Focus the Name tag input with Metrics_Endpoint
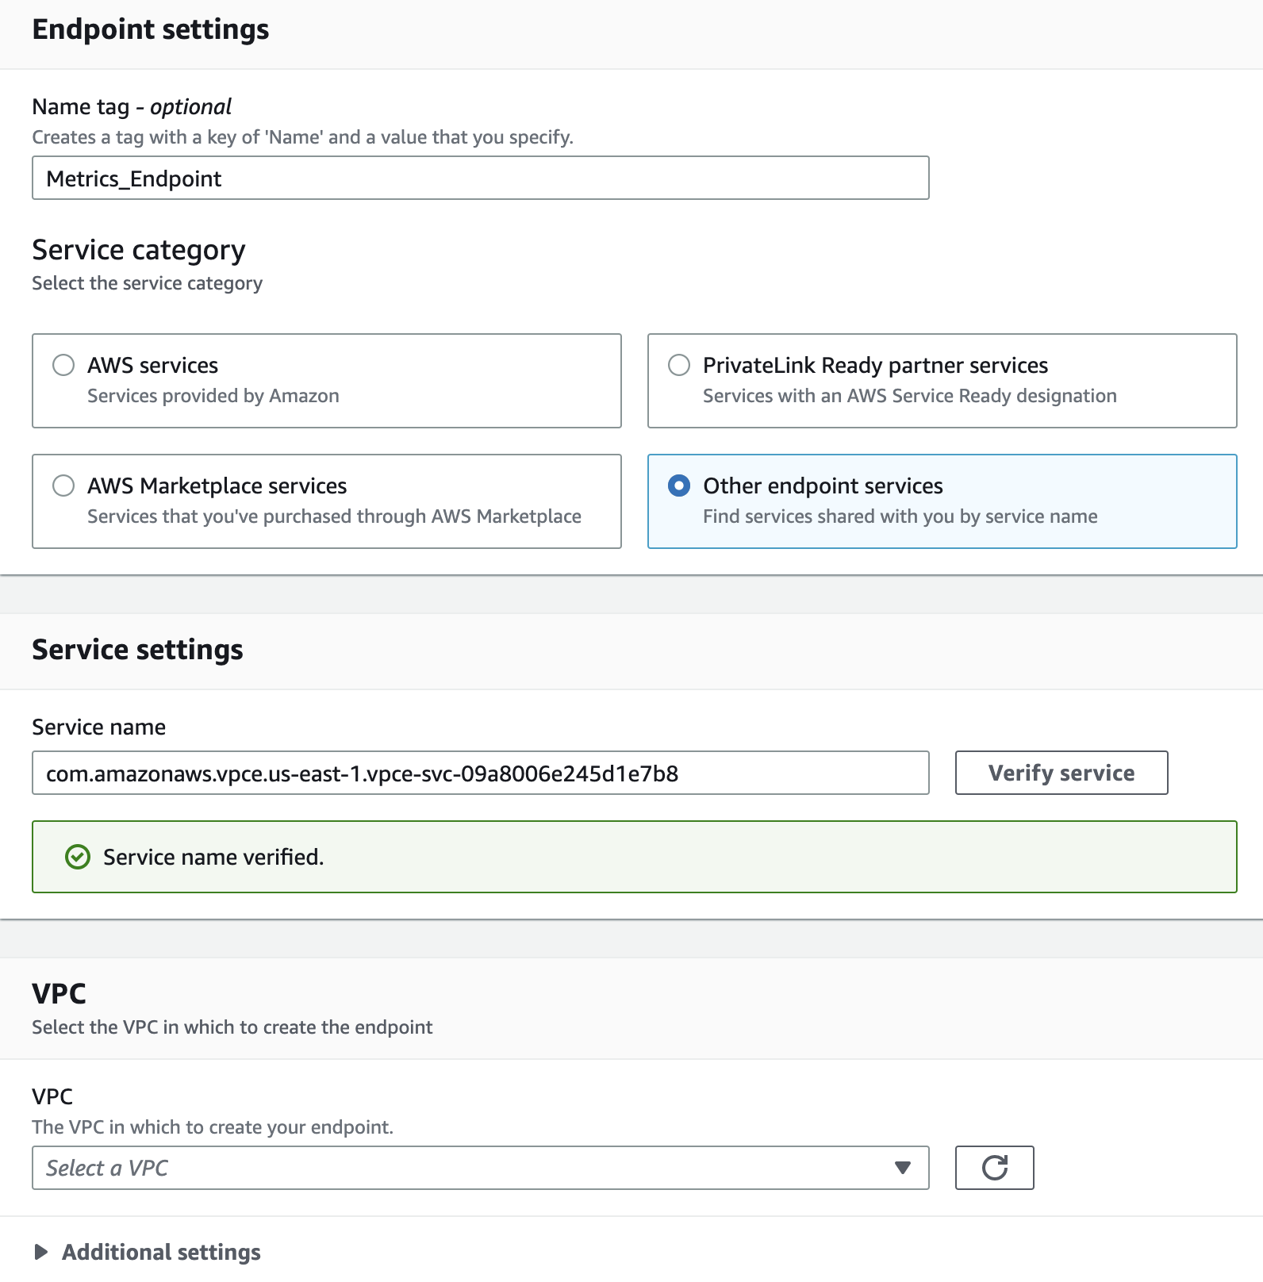 click(x=480, y=178)
